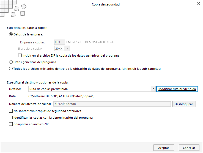The width and height of the screenshot is (203, 153).
Task: Click the Ruta de copias predefinida text
Action: point(48,89)
